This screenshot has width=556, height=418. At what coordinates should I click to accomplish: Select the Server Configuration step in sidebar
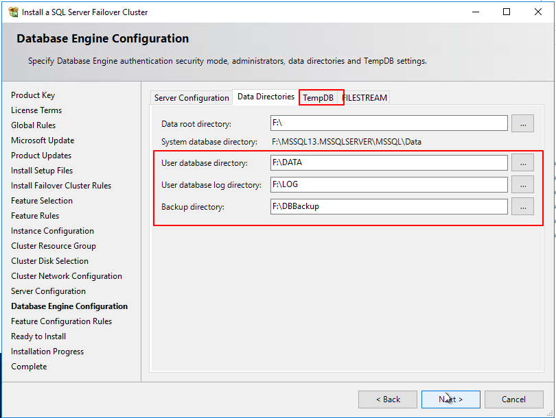click(x=48, y=291)
